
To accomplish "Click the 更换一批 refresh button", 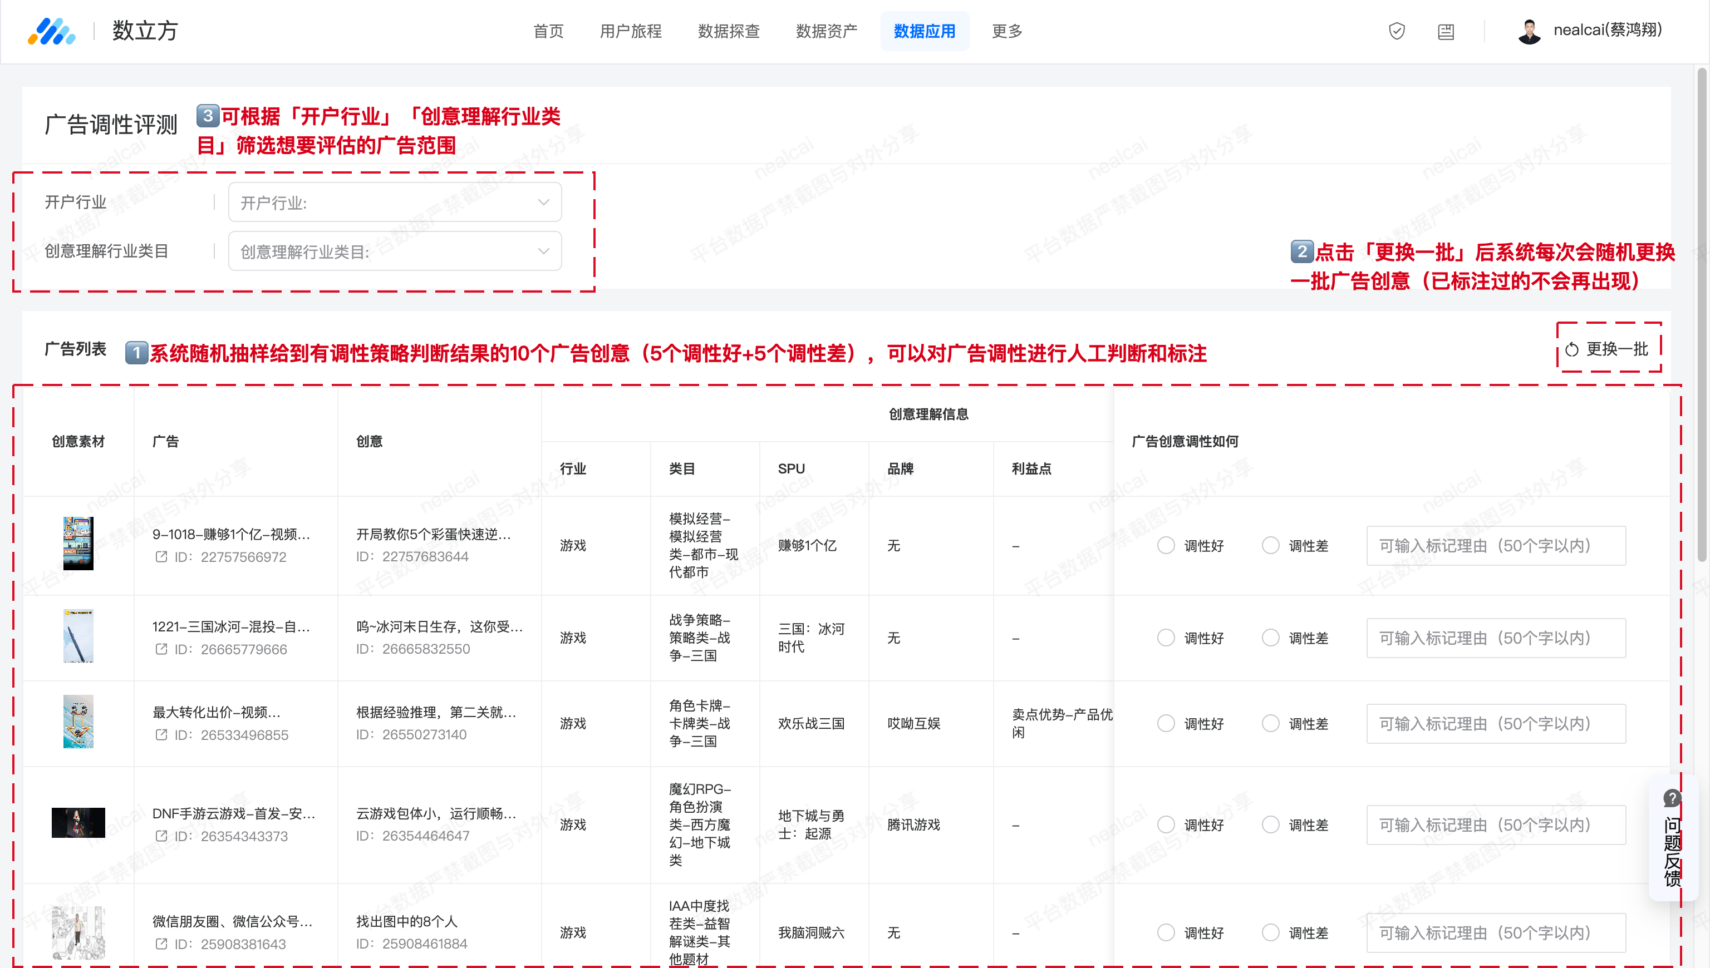I will (1608, 349).
